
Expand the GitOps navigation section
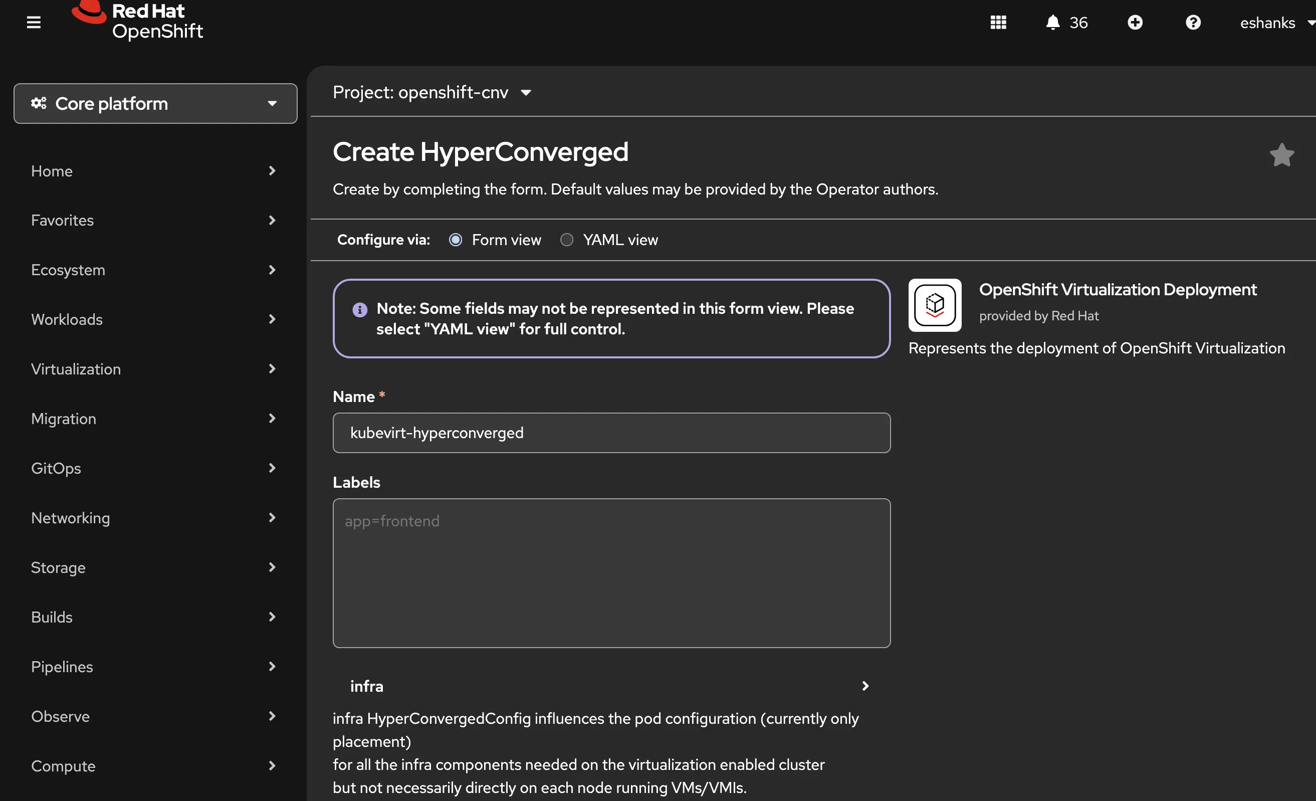[x=154, y=468]
